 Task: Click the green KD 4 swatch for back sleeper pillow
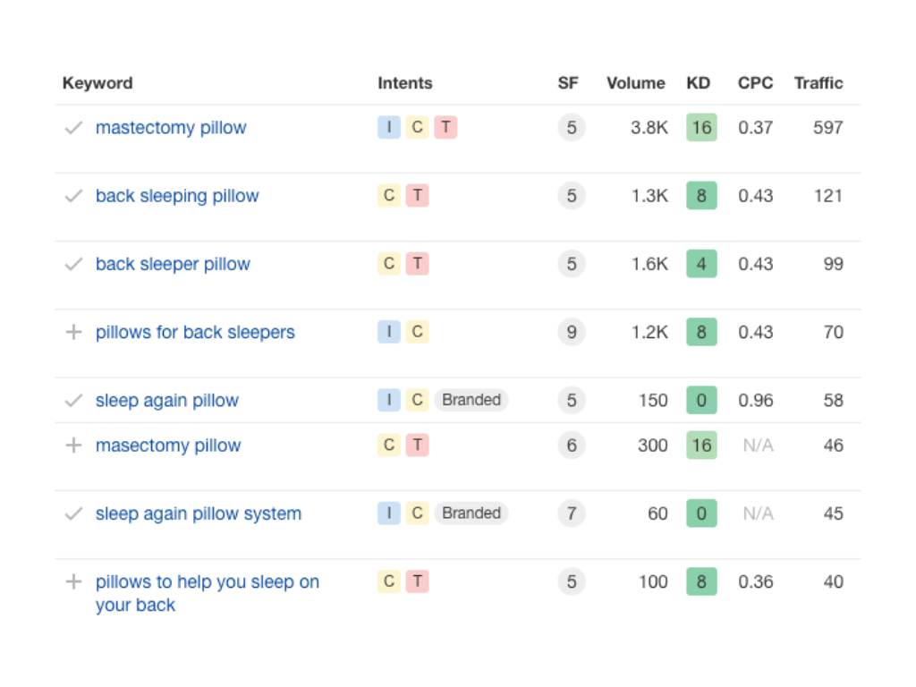(x=701, y=264)
